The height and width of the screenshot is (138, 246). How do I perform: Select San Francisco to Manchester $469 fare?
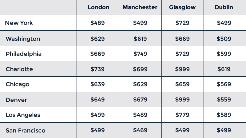coord(140,131)
